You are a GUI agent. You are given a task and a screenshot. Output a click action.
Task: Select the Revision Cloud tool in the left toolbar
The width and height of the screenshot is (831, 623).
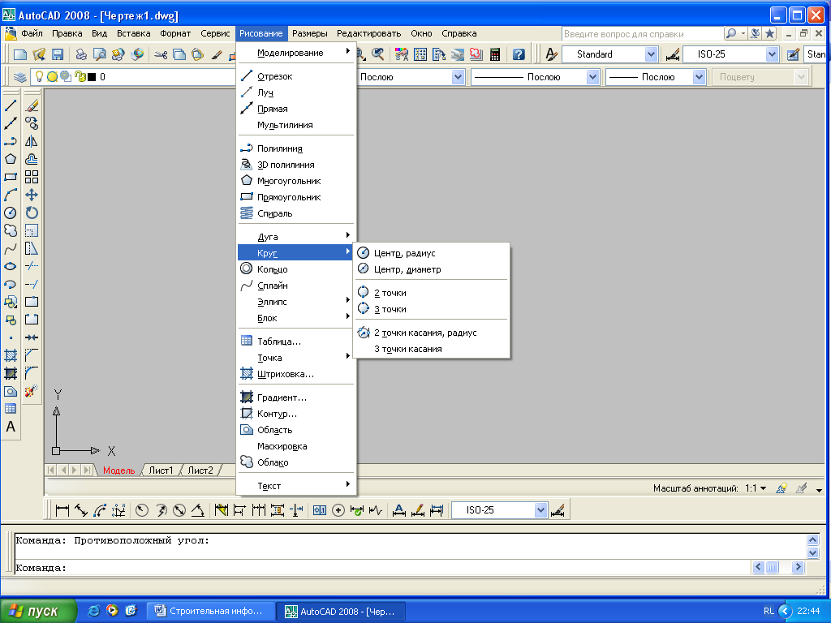(11, 230)
